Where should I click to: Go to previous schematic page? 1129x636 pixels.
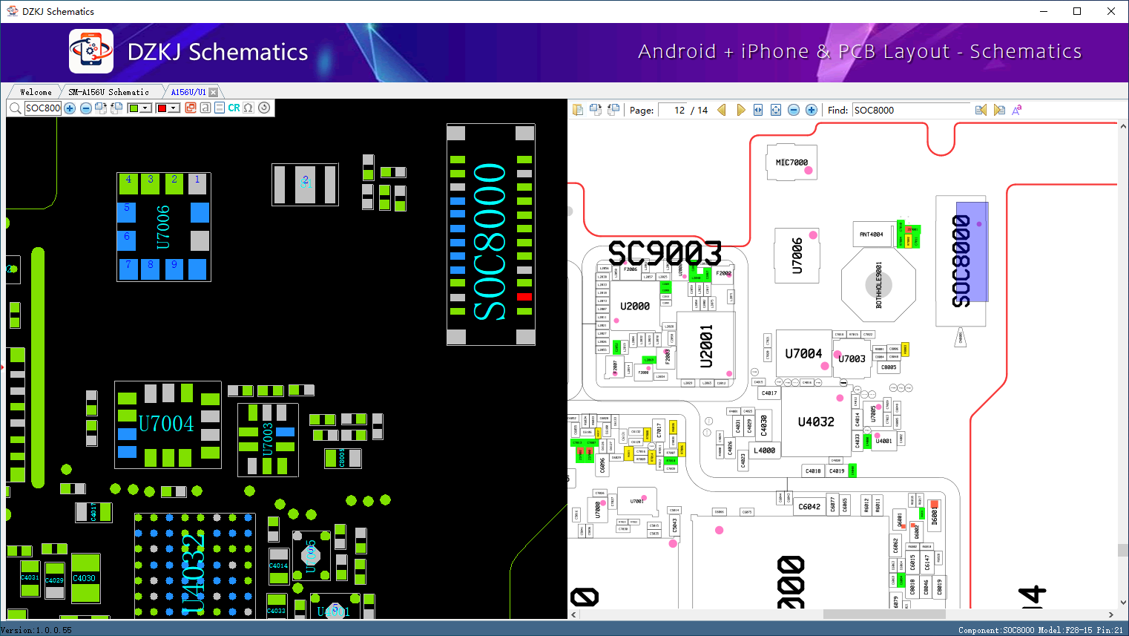pyautogui.click(x=722, y=110)
